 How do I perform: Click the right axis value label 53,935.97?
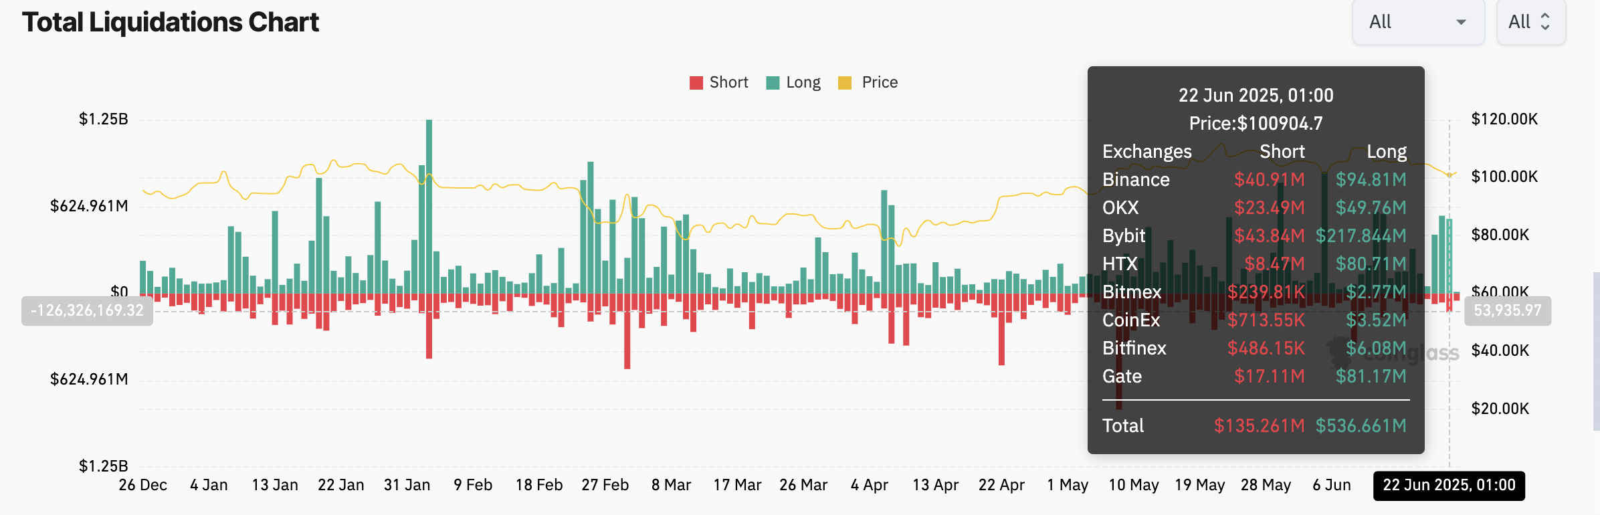pos(1507,311)
